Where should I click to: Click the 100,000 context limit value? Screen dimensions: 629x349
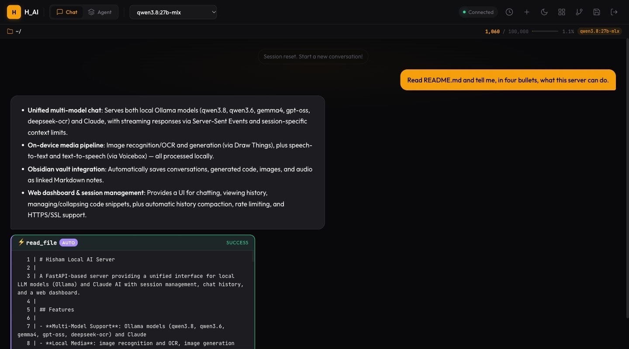(x=518, y=31)
